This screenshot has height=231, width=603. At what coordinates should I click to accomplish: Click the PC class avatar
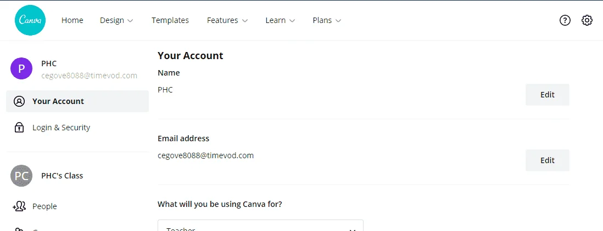21,176
